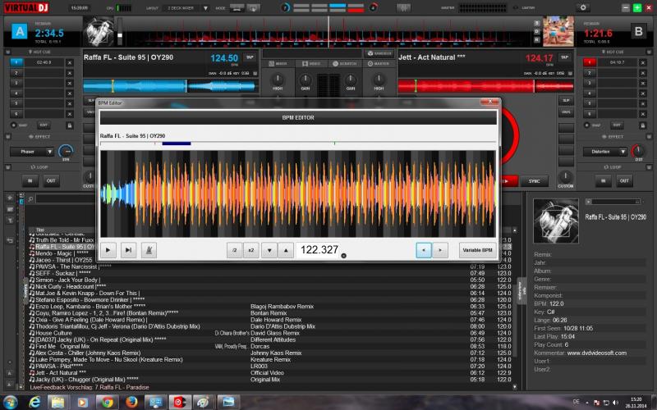The image size is (657, 410).
Task: Open Firefox from the Windows taskbar
Action: (x=131, y=402)
